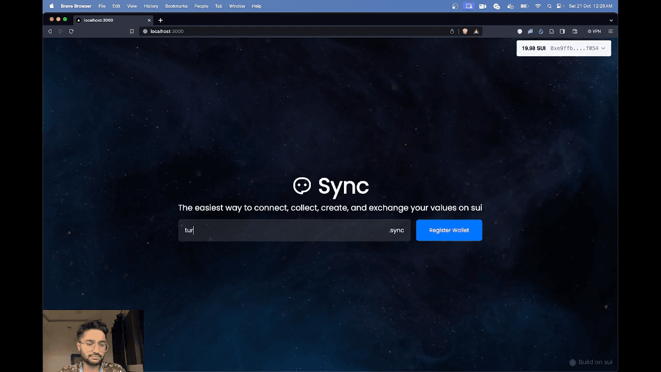Click the browser forward arrow

[60, 32]
